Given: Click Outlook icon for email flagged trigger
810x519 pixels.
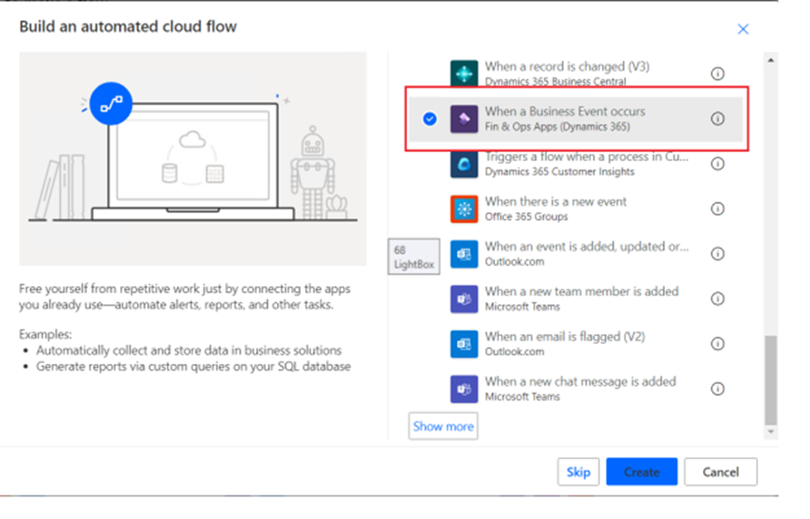Looking at the screenshot, I should (464, 343).
